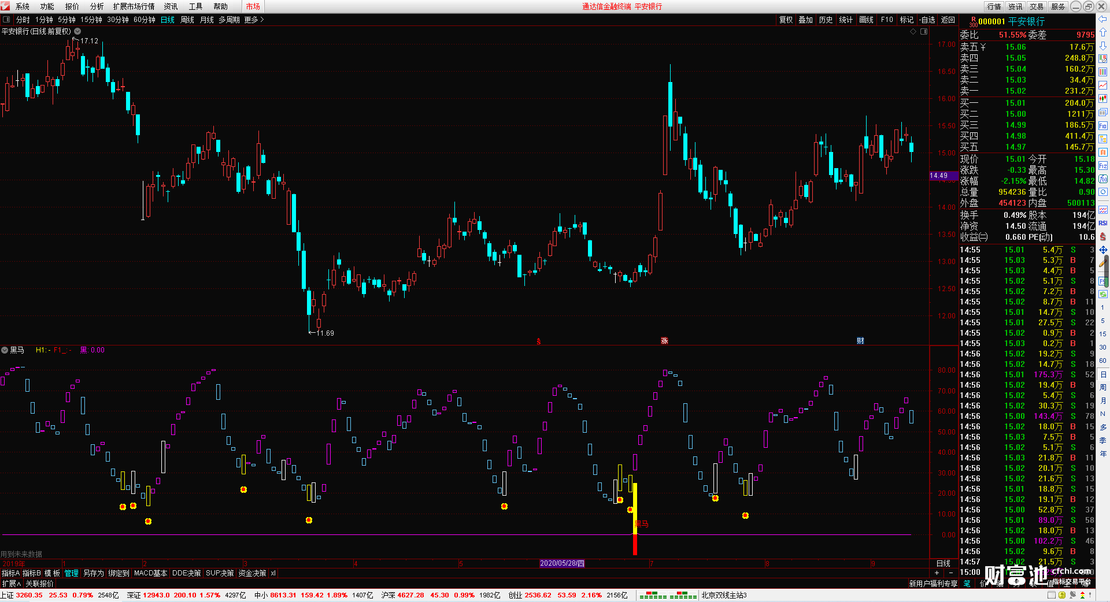Click the Tongdaxin logo icon in title bar
This screenshot has width=1110, height=602.
(5, 6)
